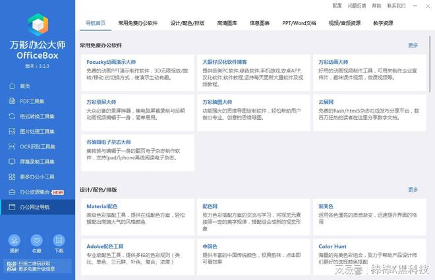
Task: Click 更多 beside 常用免费办公软件 section
Action: coord(413,45)
